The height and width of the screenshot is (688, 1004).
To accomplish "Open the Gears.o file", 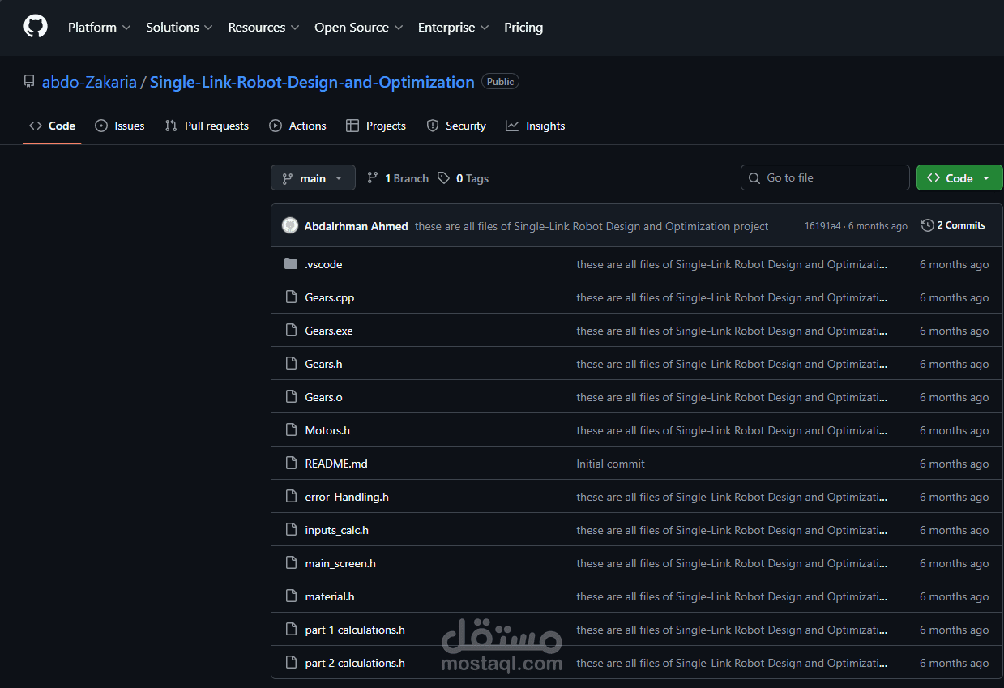I will (323, 397).
